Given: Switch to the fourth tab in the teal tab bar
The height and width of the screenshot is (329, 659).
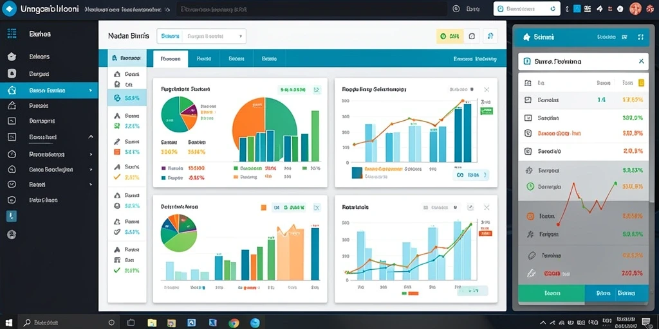Looking at the screenshot, I should (x=269, y=58).
